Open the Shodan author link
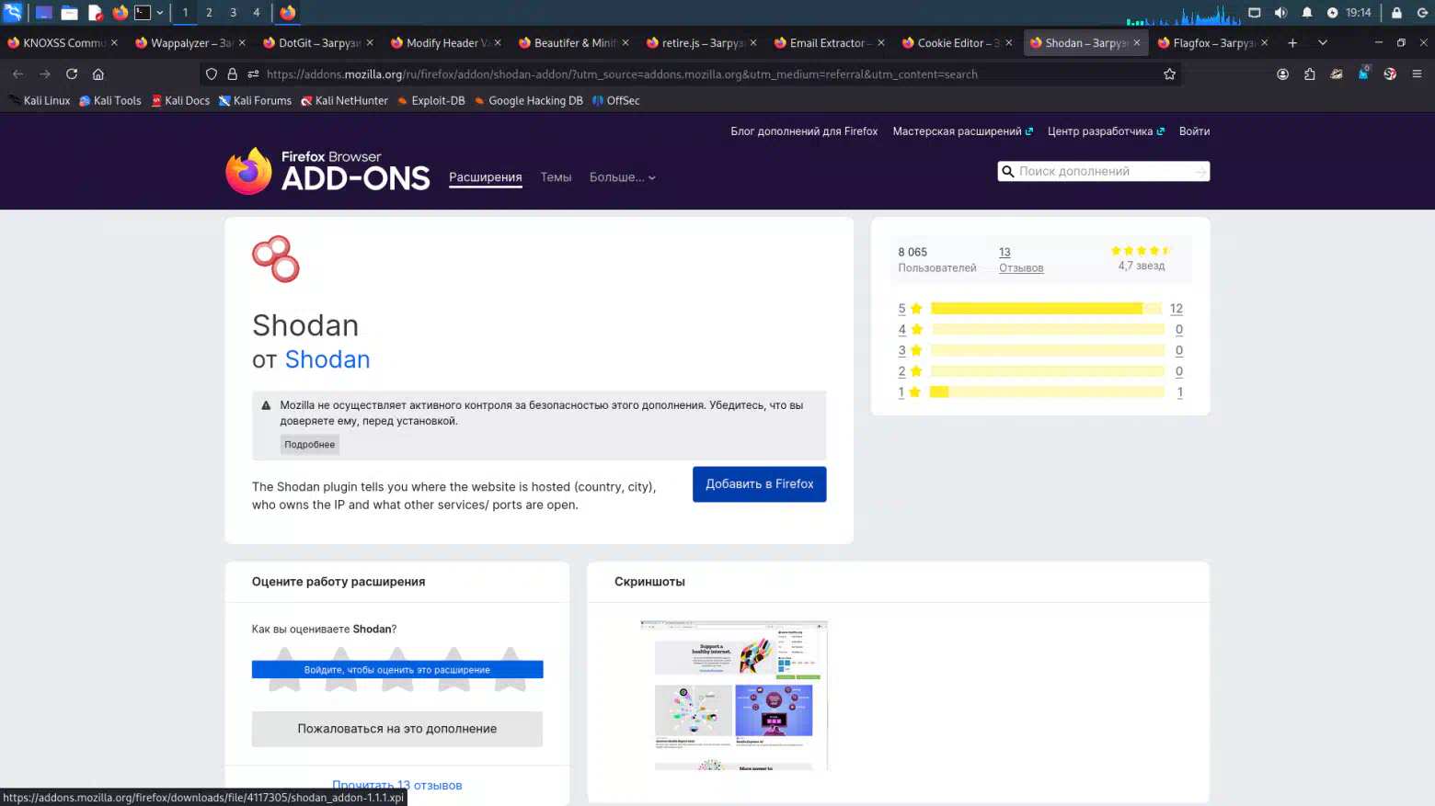The image size is (1435, 806). (327, 359)
